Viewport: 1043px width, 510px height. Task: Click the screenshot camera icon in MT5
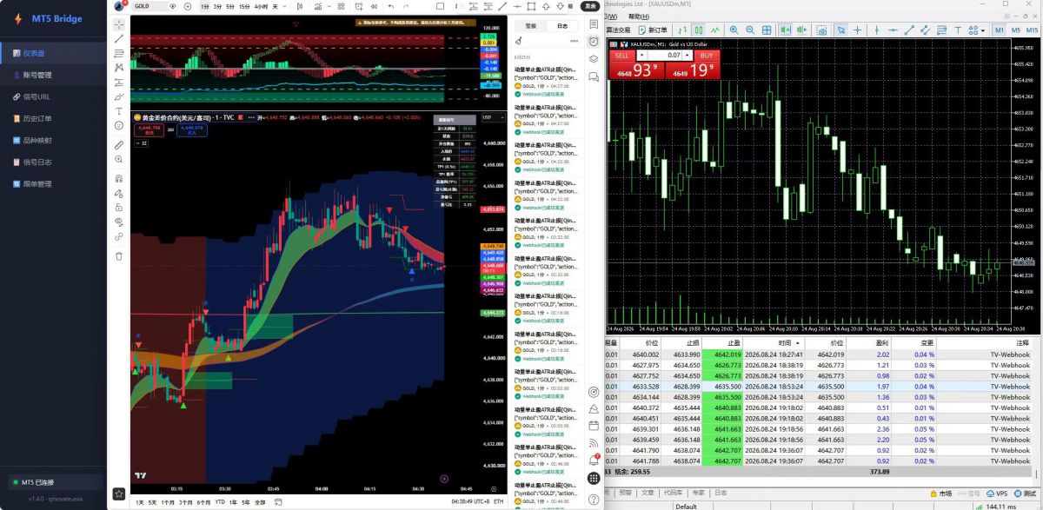(x=822, y=30)
